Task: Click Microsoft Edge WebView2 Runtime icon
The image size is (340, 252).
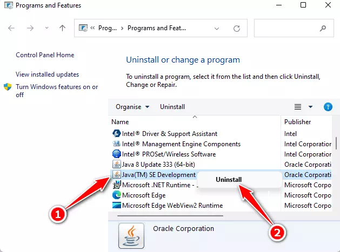Action: 116,205
